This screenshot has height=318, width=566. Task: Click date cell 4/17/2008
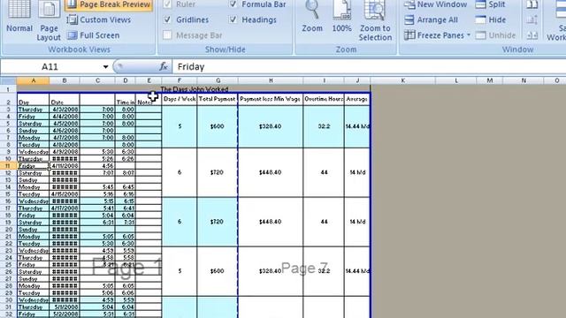pyautogui.click(x=65, y=208)
